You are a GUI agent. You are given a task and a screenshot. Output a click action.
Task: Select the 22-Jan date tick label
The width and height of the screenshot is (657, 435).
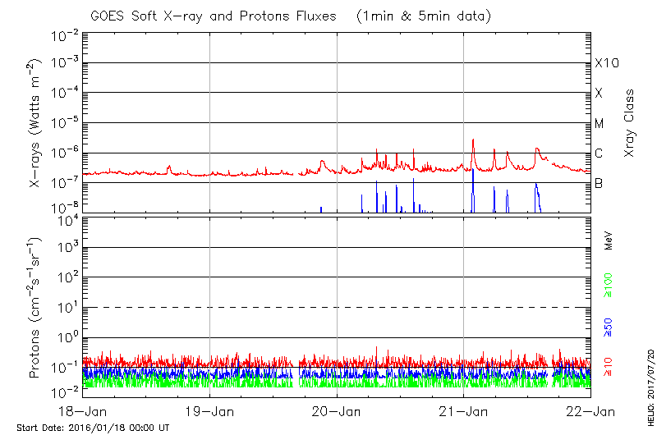(590, 410)
